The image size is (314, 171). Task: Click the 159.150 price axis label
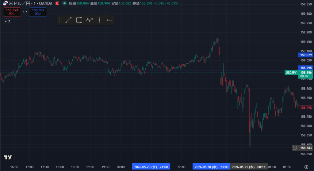click(x=306, y=42)
